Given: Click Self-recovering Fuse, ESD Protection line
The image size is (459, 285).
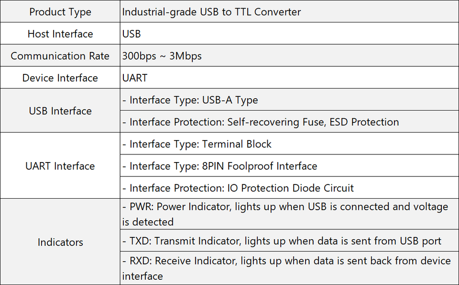Looking at the screenshot, I should coord(260,122).
